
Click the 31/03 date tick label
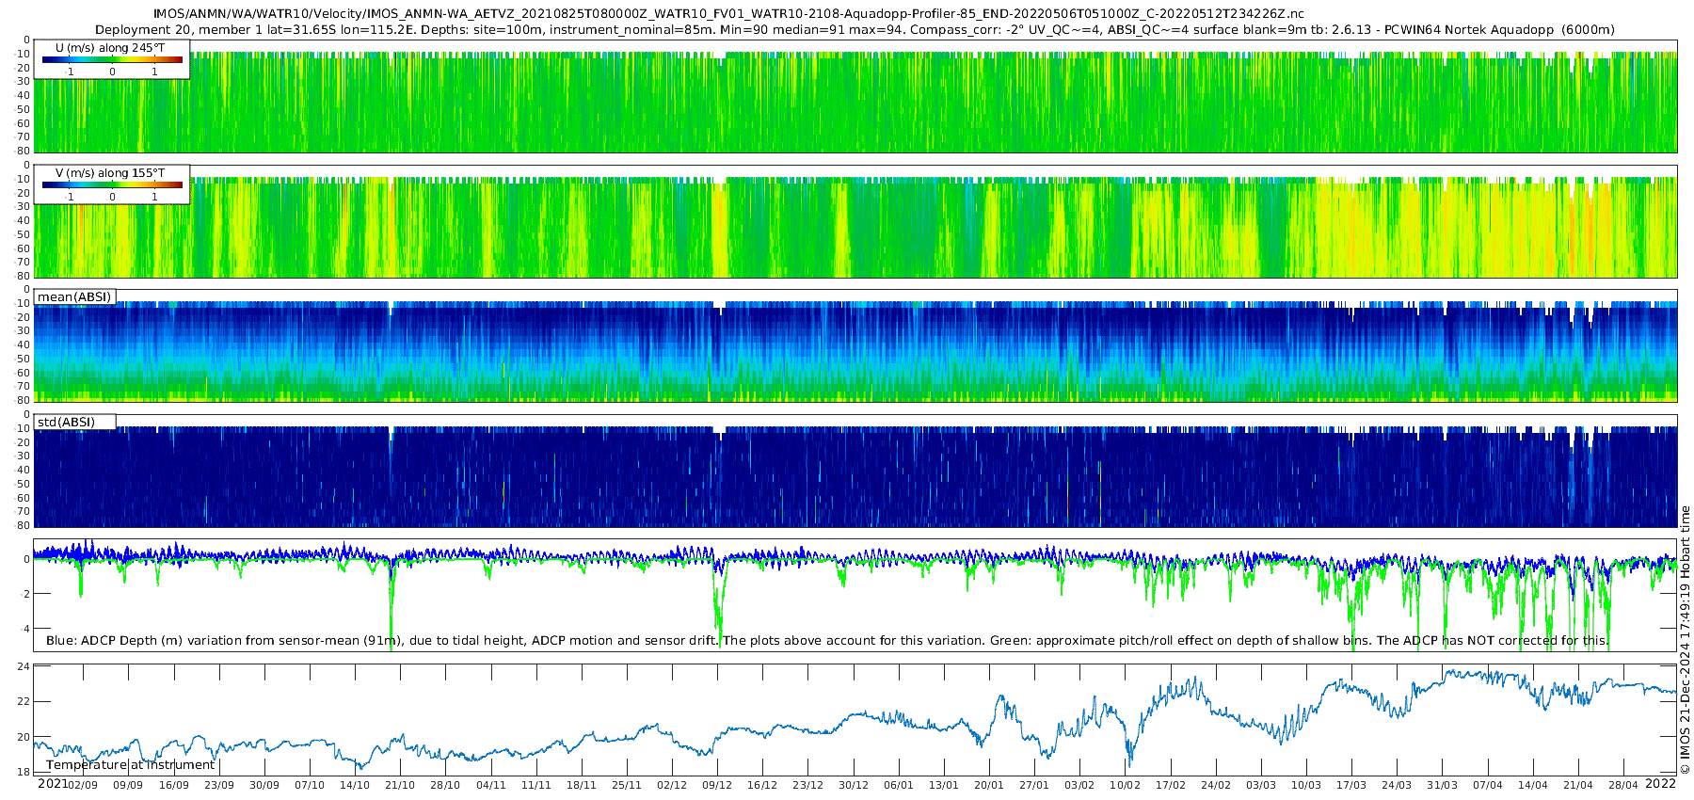click(1442, 785)
